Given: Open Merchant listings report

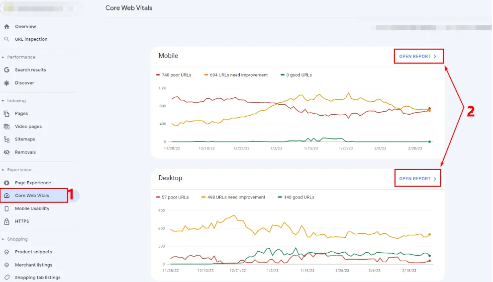Looking at the screenshot, I should 34,265.
